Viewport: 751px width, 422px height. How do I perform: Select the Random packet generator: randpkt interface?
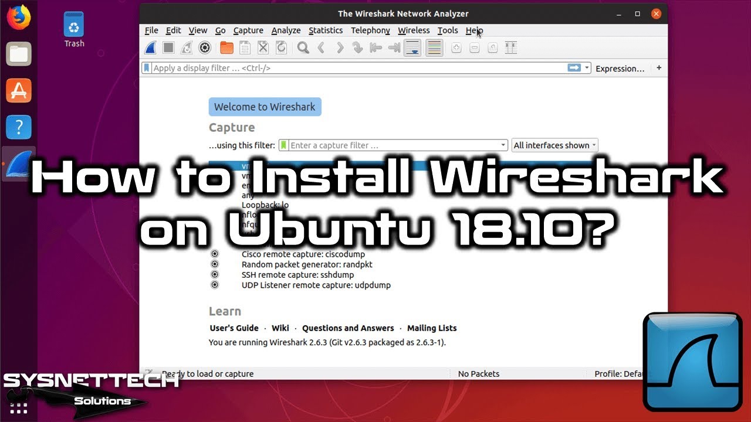point(307,264)
